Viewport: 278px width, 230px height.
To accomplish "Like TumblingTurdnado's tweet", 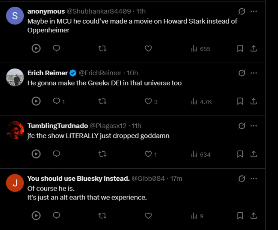I will (x=148, y=154).
